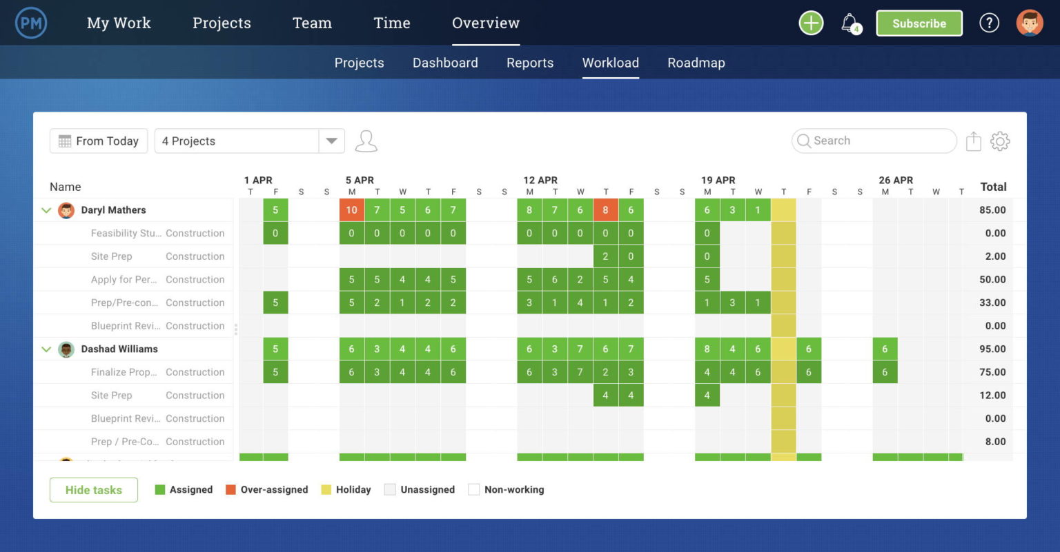Click the green plus add button

coord(811,23)
